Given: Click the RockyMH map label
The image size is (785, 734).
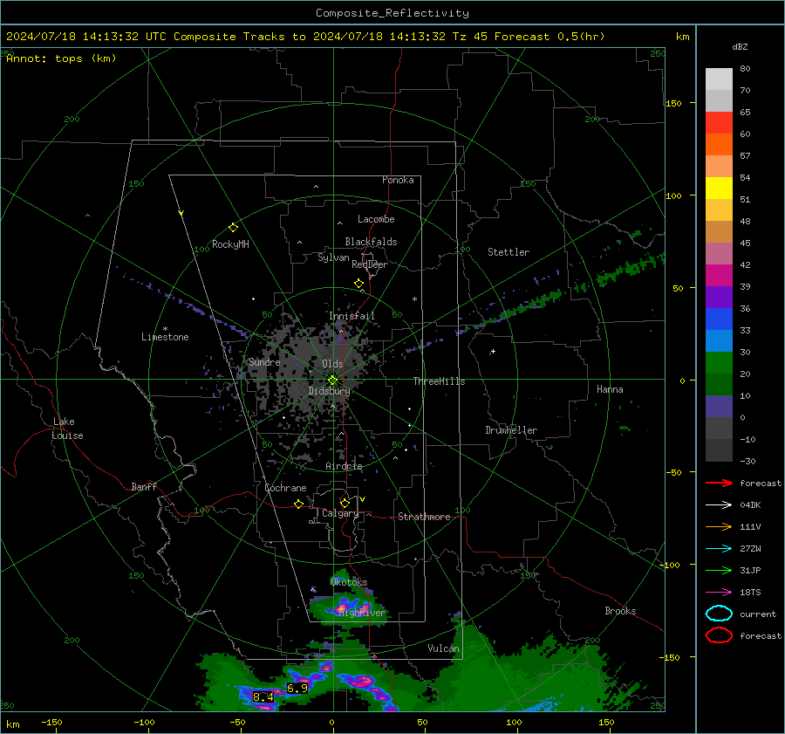Looking at the screenshot, I should (x=230, y=244).
